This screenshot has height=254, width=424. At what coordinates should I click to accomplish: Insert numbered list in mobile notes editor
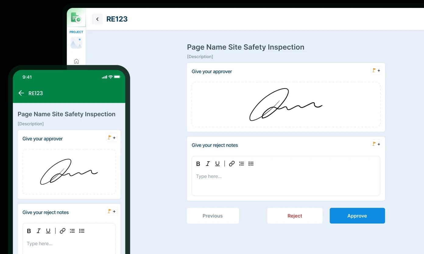pos(72,231)
